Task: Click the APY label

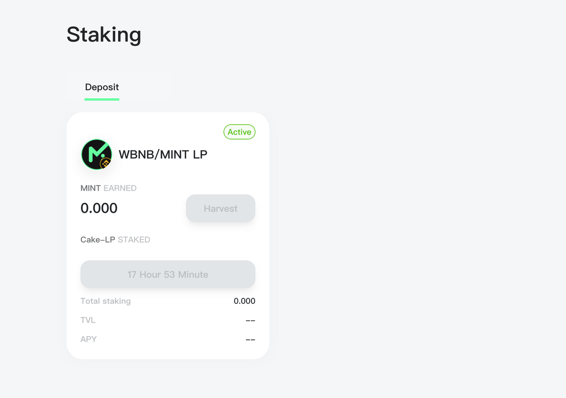Action: click(88, 339)
